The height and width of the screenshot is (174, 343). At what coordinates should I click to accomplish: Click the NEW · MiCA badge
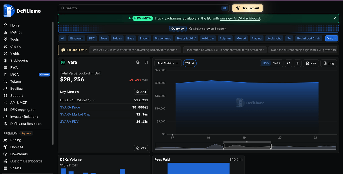(143, 19)
